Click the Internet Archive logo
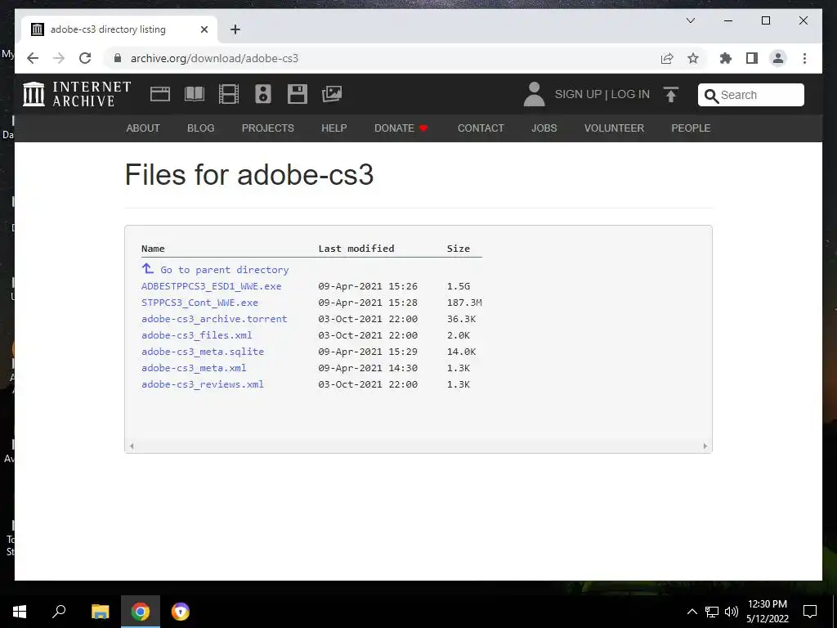 (77, 94)
